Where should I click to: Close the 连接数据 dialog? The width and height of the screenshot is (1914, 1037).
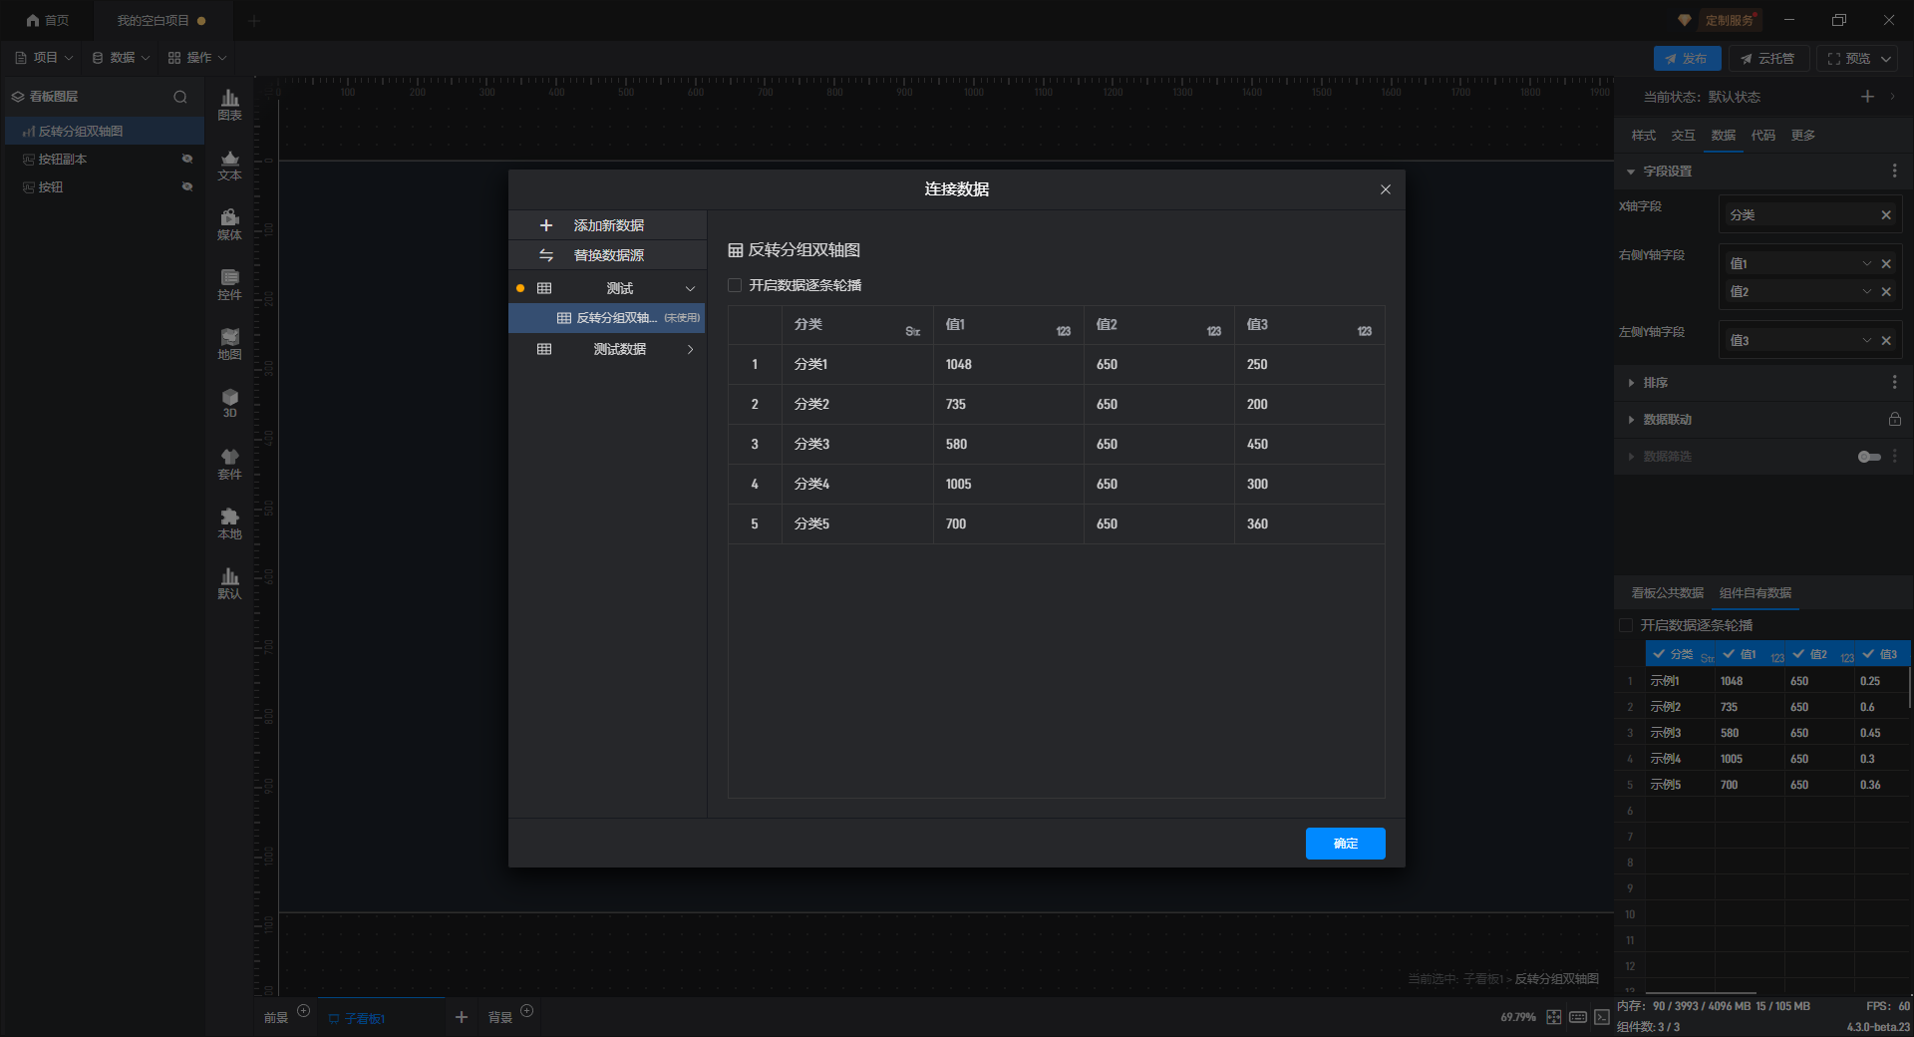click(x=1385, y=189)
